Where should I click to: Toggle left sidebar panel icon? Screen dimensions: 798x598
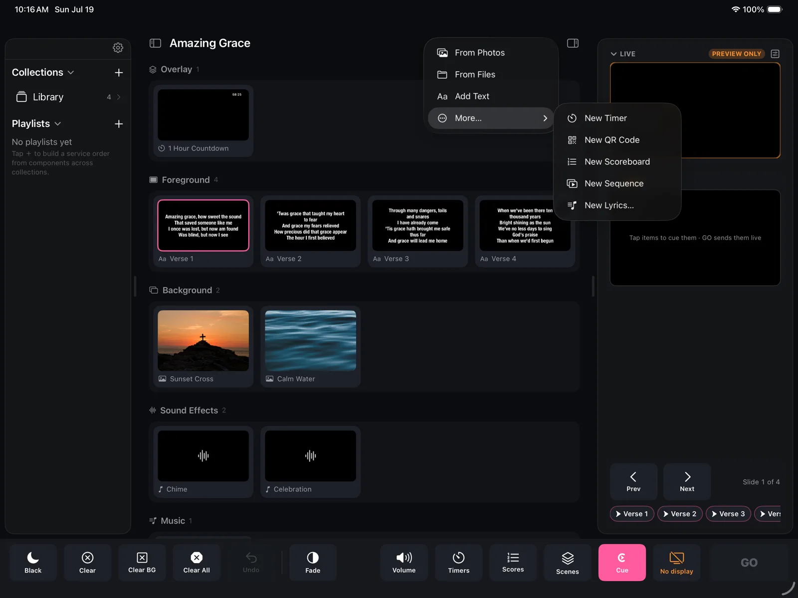(x=155, y=43)
